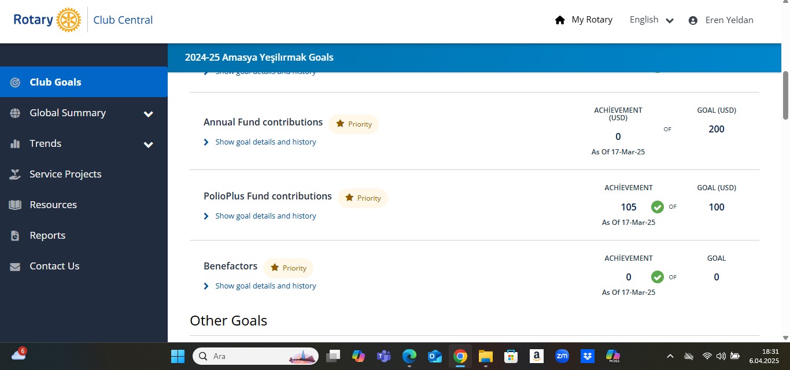Click the user profile icon beside Eren Yeldan

pyautogui.click(x=693, y=20)
